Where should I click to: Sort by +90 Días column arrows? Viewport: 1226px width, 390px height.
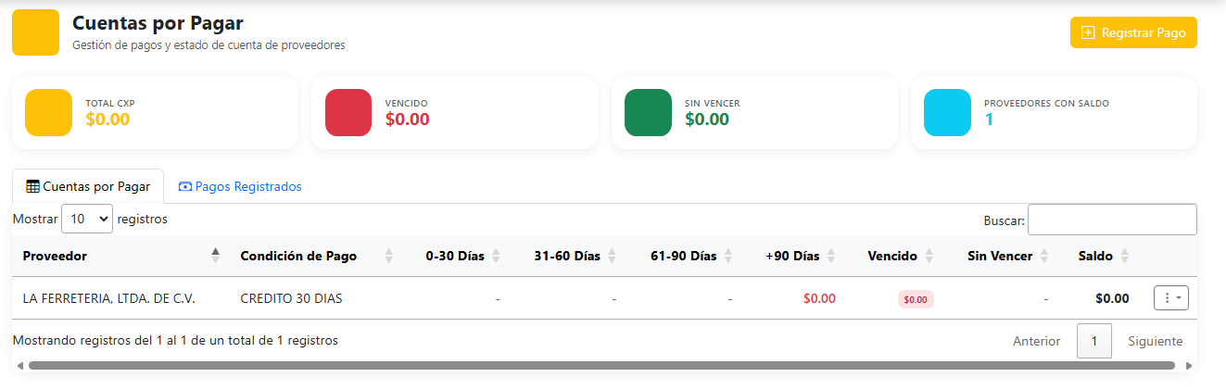(831, 256)
